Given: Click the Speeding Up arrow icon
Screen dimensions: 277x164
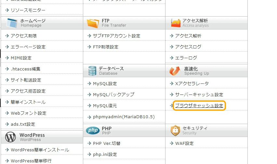Looking at the screenshot, I should point(175,71).
